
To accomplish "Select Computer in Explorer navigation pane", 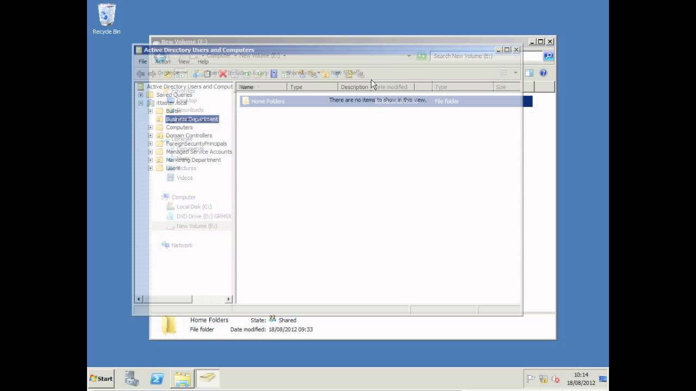I will click(183, 197).
